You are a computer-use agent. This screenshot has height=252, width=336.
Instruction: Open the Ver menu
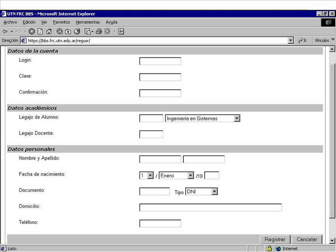click(x=44, y=22)
